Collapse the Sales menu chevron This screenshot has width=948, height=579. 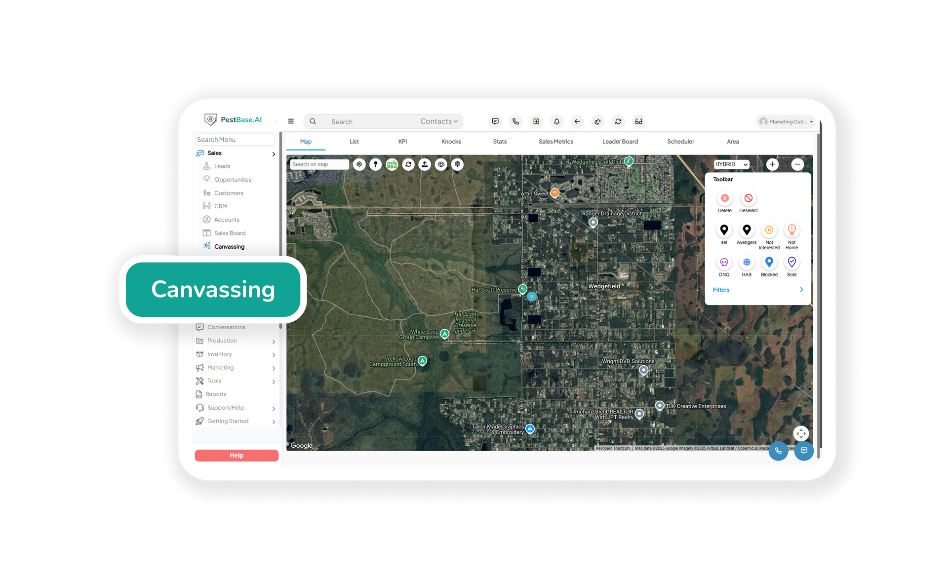tap(274, 154)
